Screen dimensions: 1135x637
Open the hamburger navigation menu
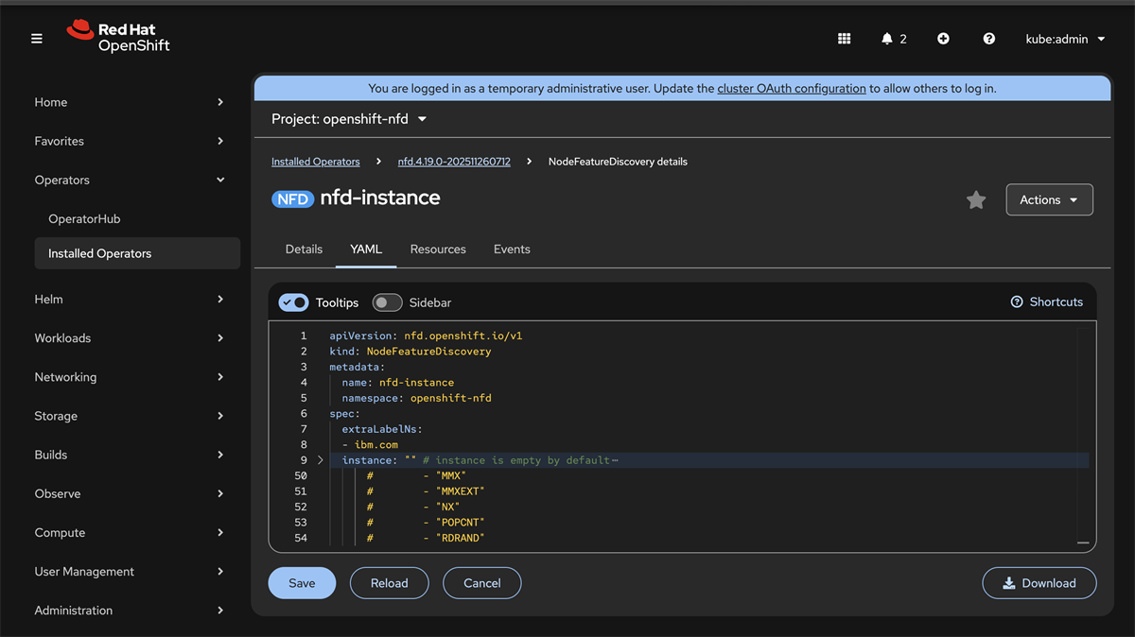(x=37, y=39)
